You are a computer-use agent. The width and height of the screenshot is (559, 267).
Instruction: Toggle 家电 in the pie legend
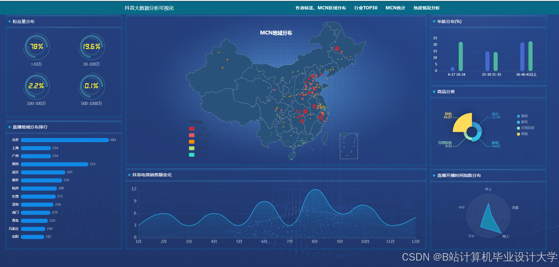pos(522,122)
